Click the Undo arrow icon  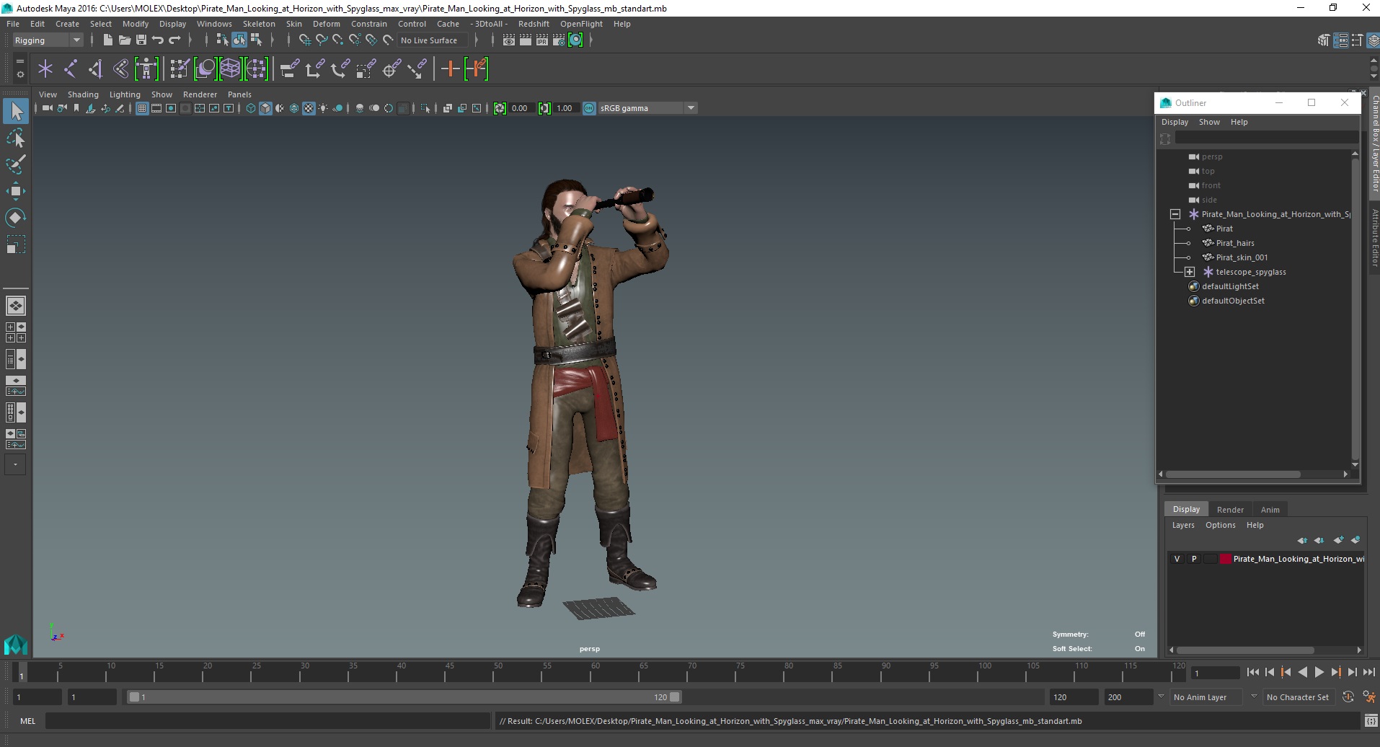(158, 40)
